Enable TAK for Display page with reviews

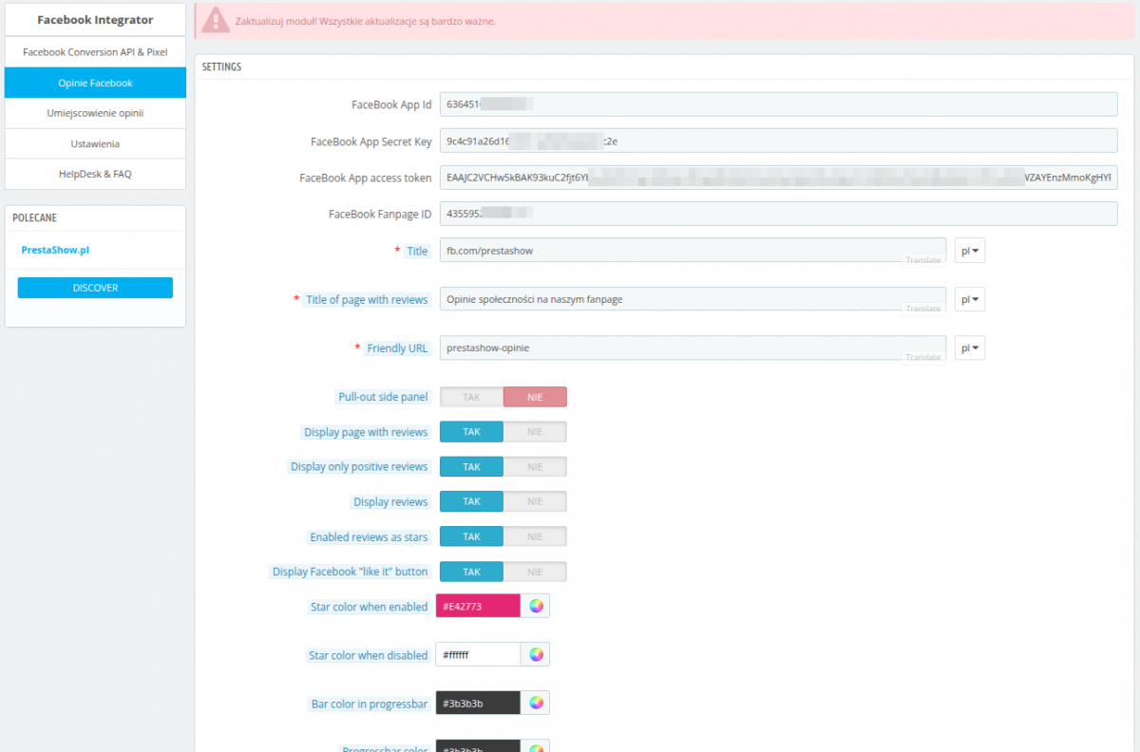point(471,432)
